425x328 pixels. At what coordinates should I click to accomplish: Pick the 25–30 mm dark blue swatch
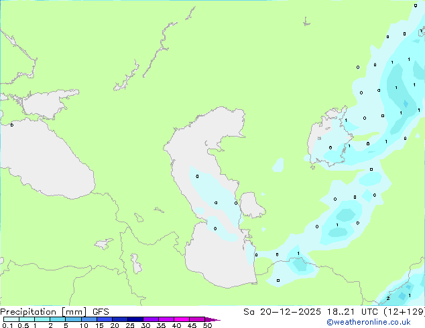pyautogui.click(x=135, y=319)
